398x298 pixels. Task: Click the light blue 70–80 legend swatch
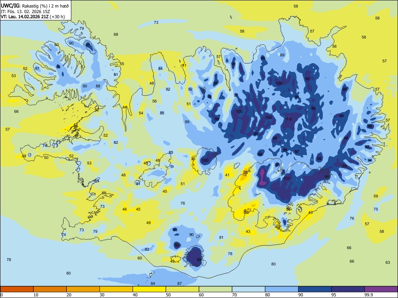248,289
